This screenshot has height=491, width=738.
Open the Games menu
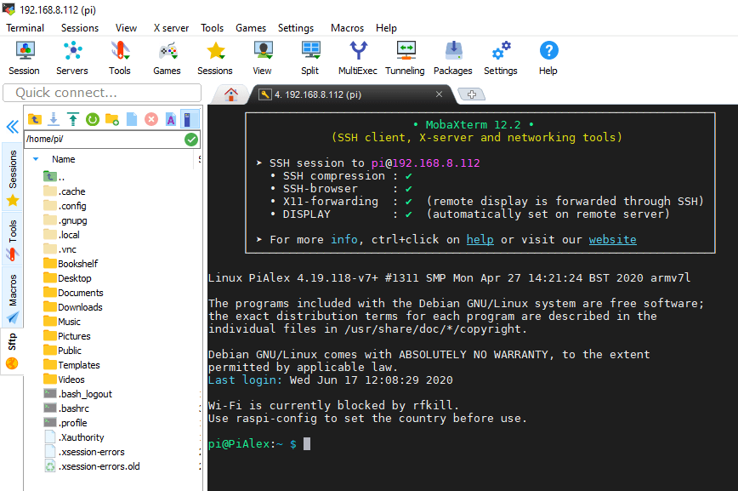(251, 28)
